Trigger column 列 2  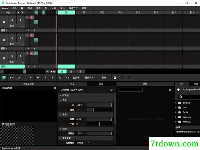coord(84,12)
